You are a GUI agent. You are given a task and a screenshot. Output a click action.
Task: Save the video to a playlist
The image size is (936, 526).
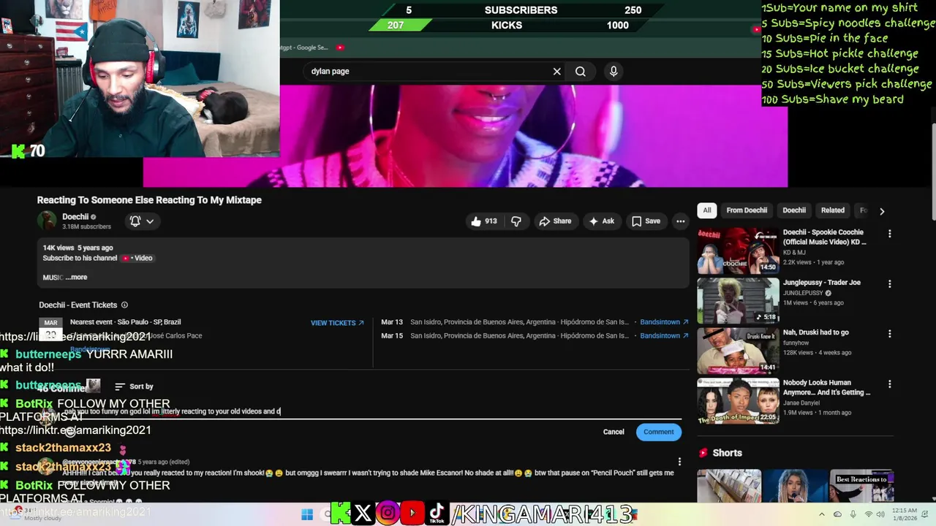[x=646, y=221]
